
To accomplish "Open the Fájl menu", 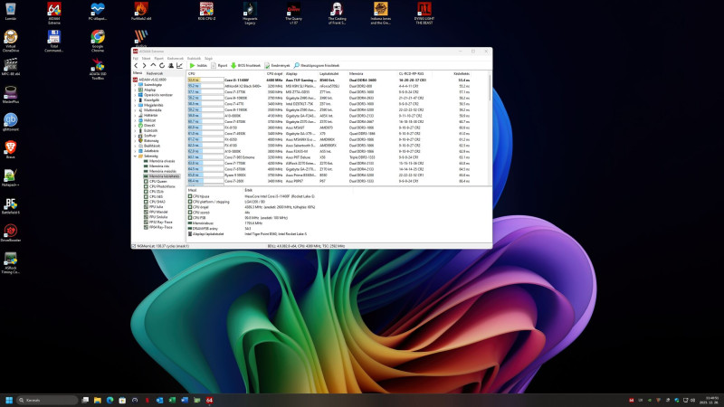I will (x=136, y=57).
